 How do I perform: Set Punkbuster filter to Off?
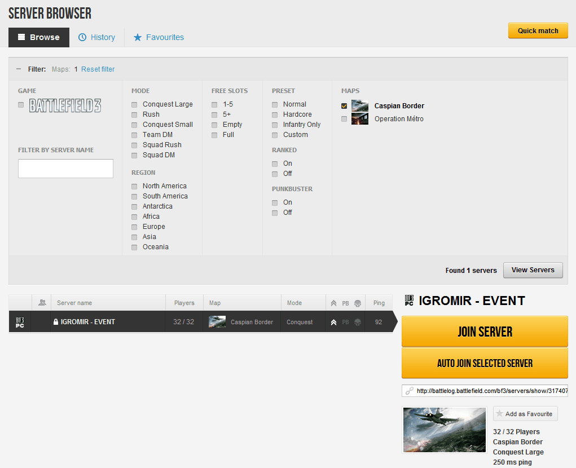coord(275,213)
